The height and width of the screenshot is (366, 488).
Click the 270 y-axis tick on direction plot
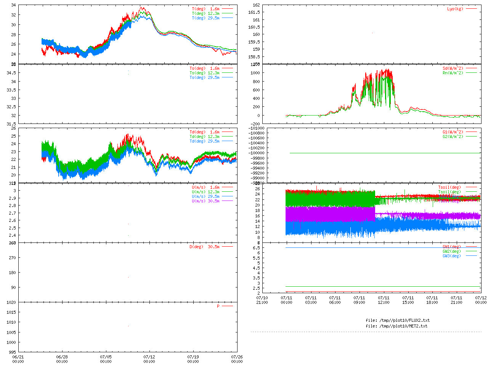[x=13, y=258]
